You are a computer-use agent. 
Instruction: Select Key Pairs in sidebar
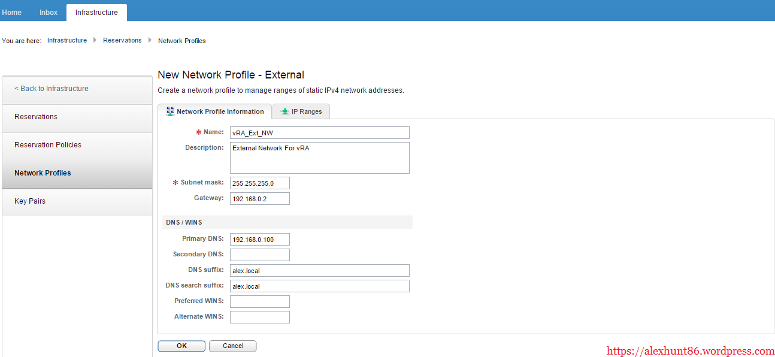(29, 201)
